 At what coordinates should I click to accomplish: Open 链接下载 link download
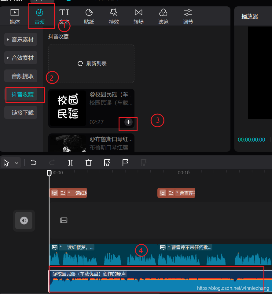coord(21,112)
